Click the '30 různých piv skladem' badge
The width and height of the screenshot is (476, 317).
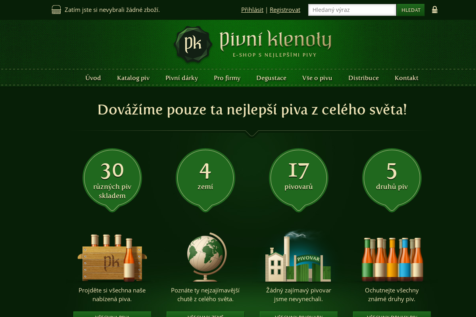coord(112,178)
